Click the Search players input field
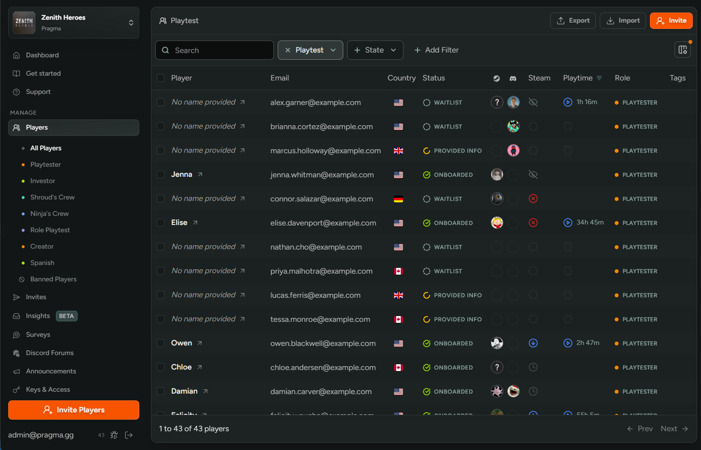 click(215, 50)
